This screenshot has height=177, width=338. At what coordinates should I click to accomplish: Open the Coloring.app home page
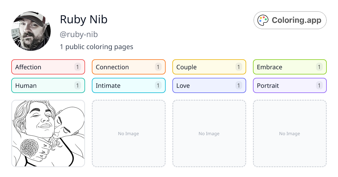pos(290,20)
